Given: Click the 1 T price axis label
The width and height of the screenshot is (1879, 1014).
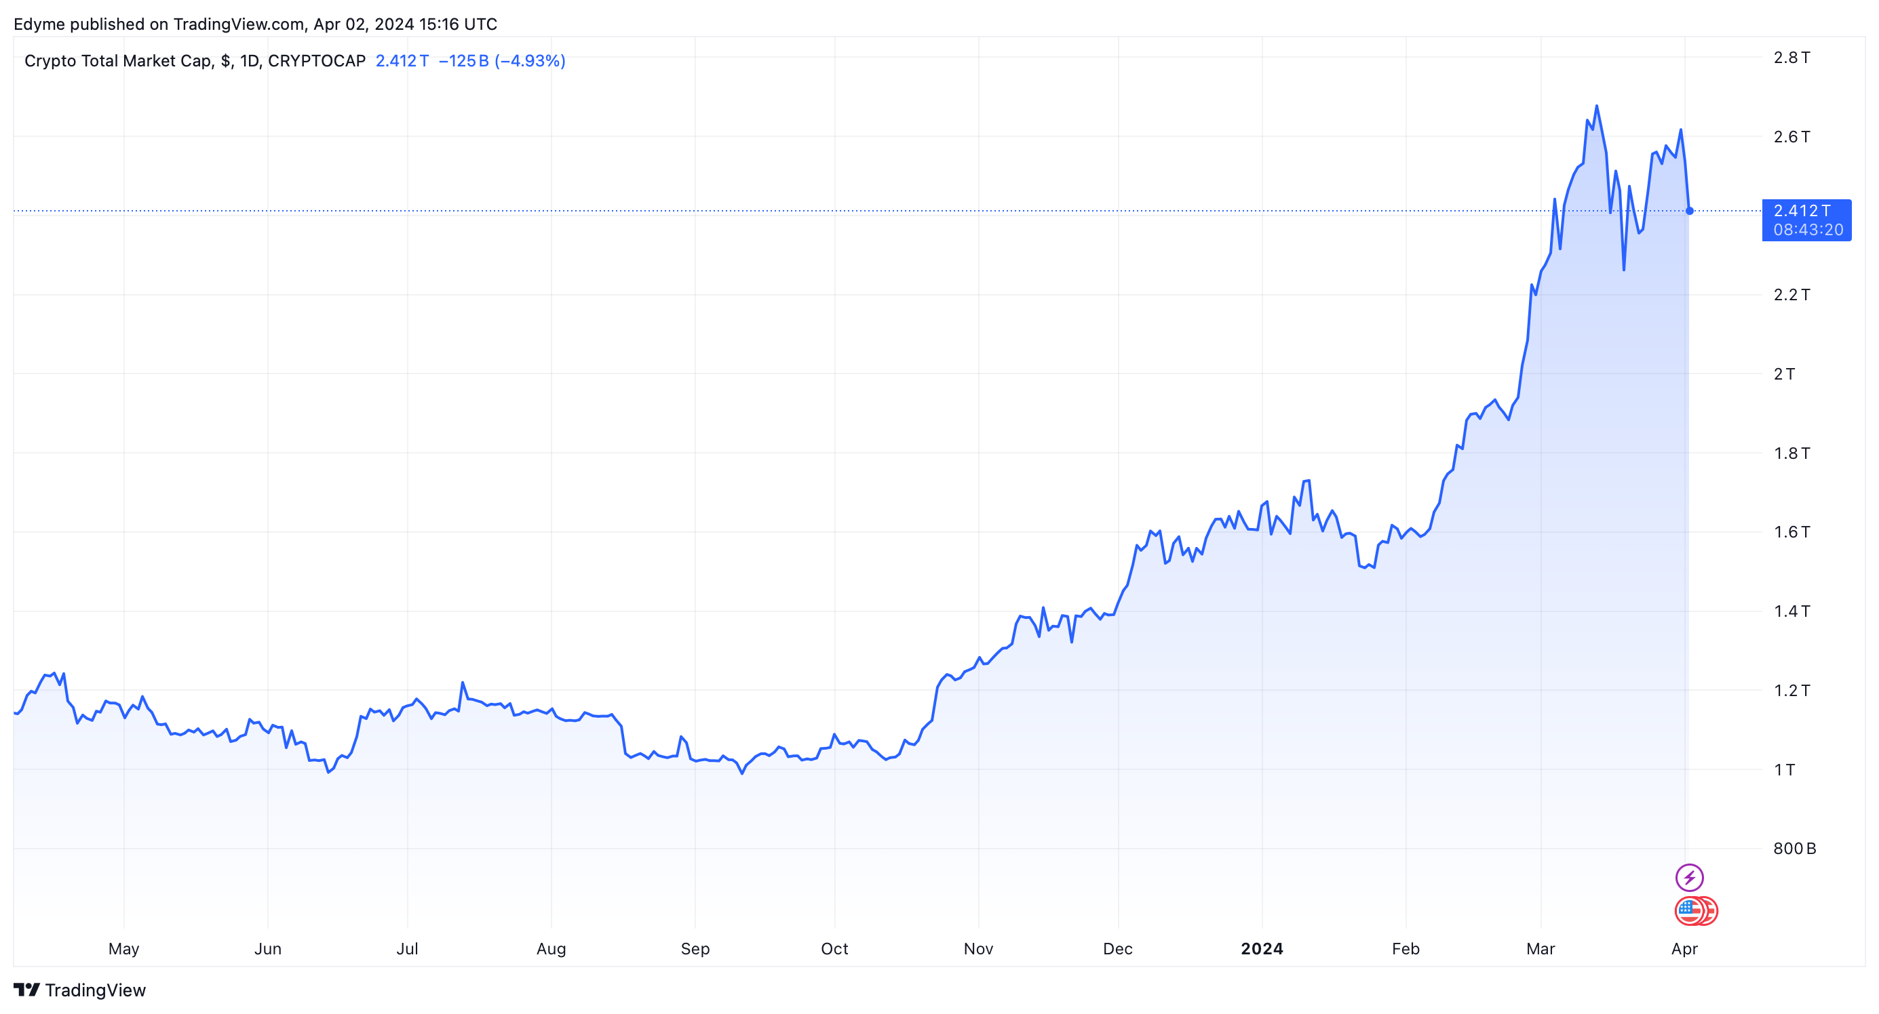Looking at the screenshot, I should pos(1784,769).
